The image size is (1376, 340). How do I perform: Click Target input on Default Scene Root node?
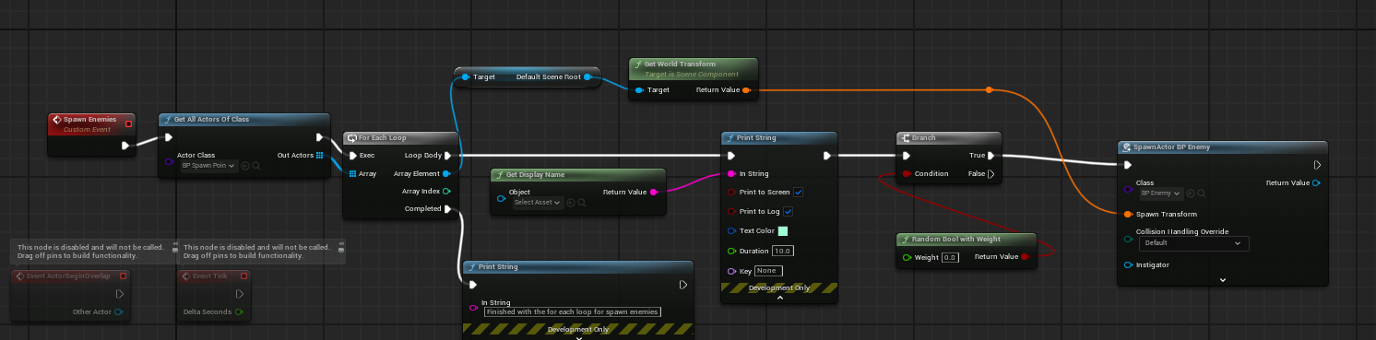(465, 76)
